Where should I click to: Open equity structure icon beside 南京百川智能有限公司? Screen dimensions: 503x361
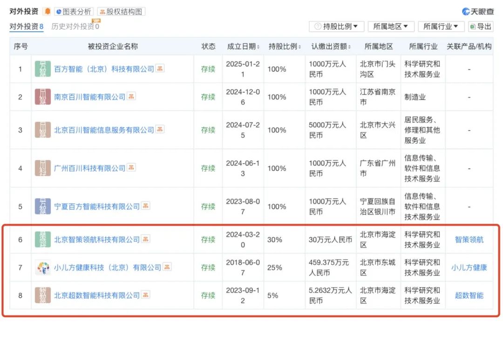click(x=131, y=97)
